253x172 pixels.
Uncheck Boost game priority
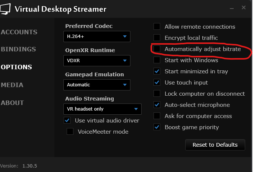(157, 127)
